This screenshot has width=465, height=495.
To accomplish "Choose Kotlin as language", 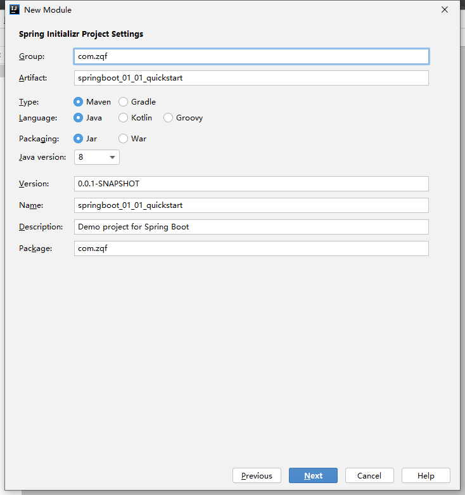I will [x=136, y=118].
